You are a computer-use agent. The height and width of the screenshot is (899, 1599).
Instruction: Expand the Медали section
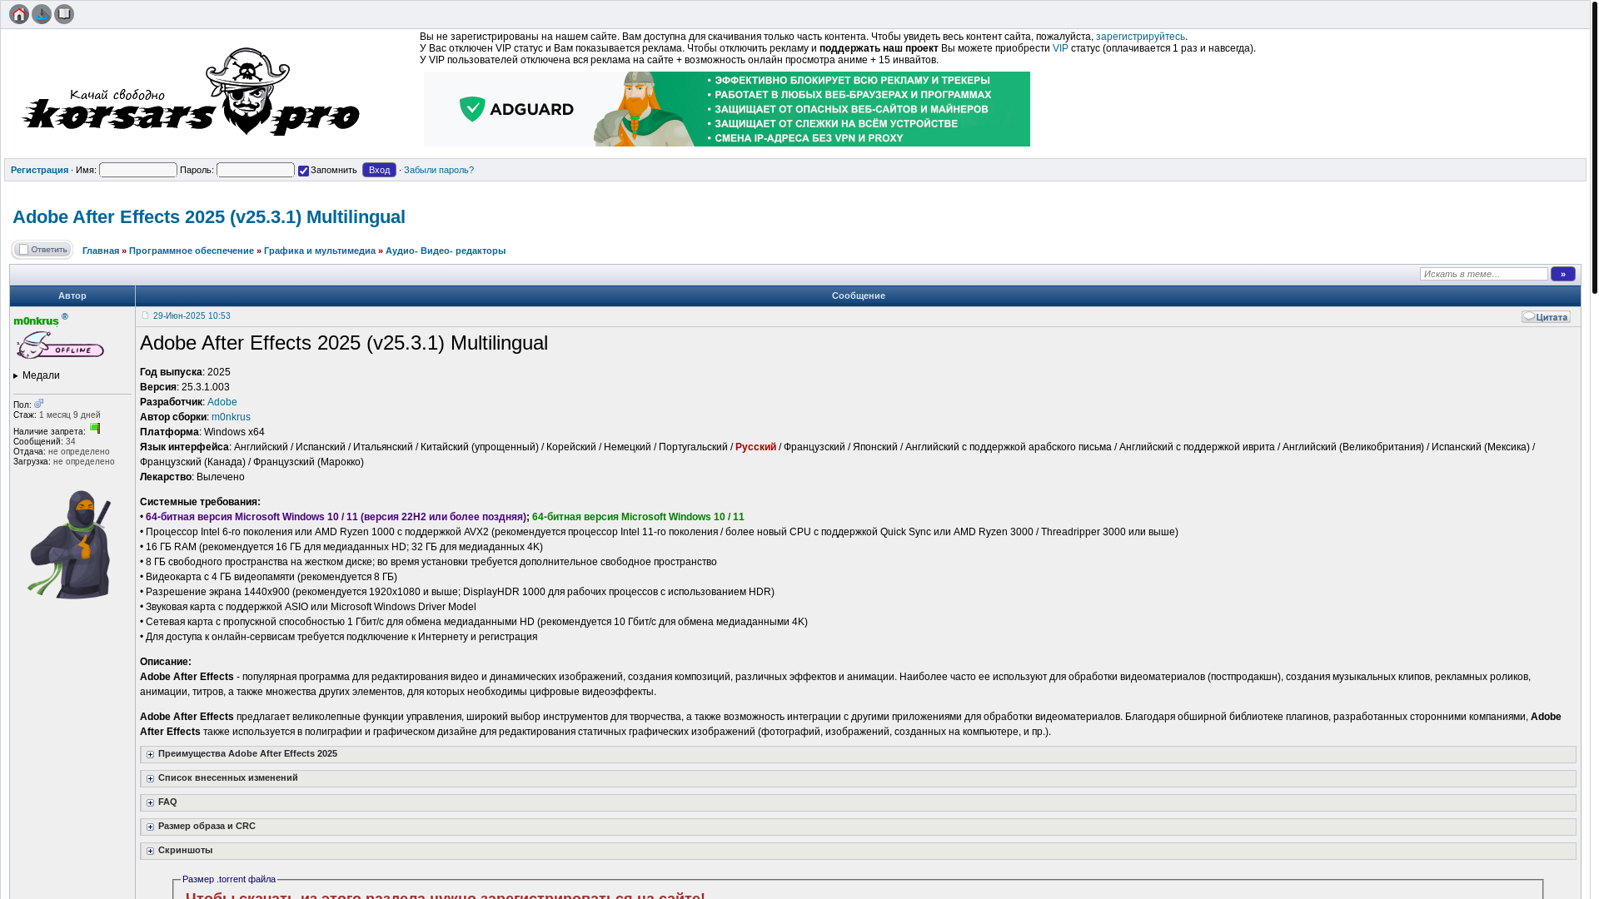pos(37,375)
